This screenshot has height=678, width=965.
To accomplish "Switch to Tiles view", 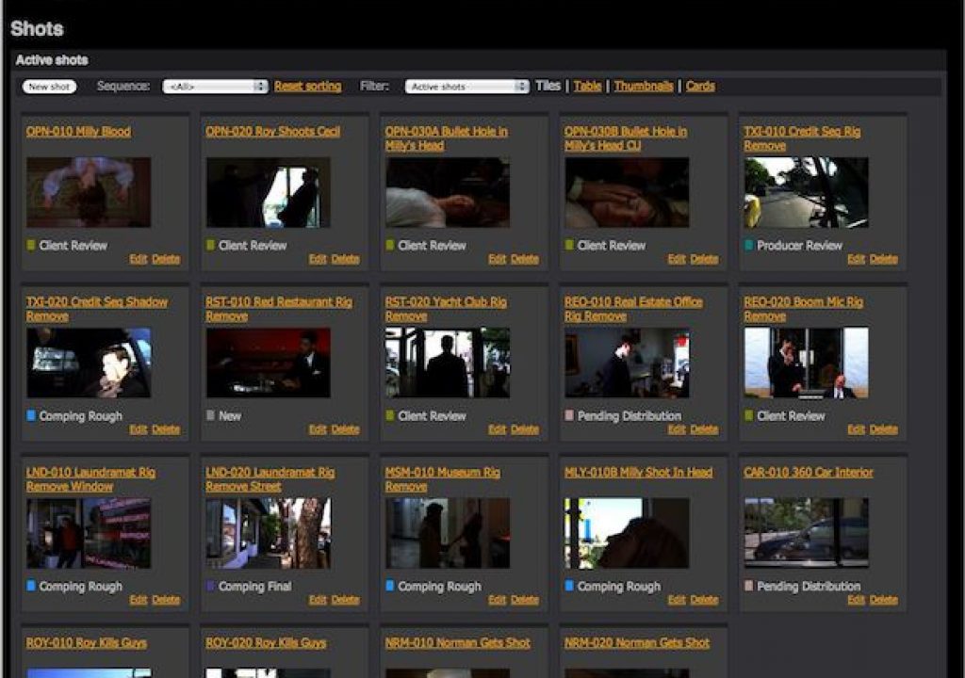I will coord(548,86).
